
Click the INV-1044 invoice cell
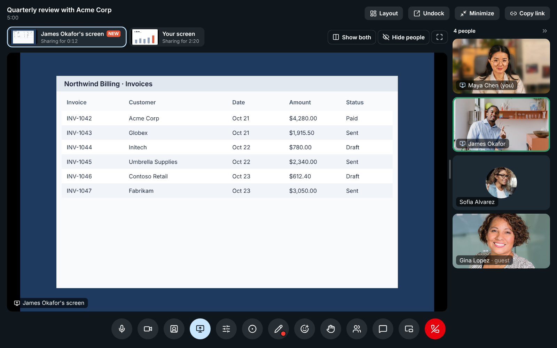(79, 147)
